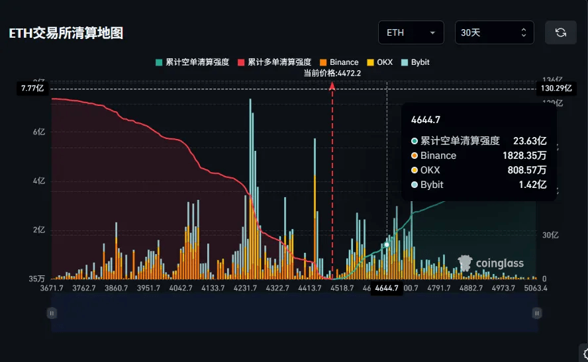Image resolution: width=588 pixels, height=362 pixels.
Task: Click the settings gear icon at the bottom right edge
Action: pyautogui.click(x=586, y=354)
